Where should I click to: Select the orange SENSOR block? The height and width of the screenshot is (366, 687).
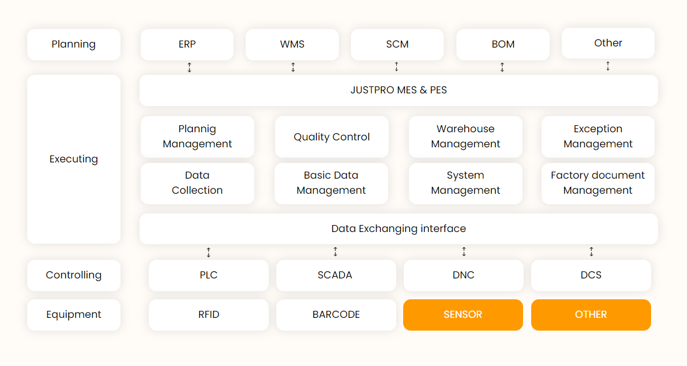pyautogui.click(x=463, y=315)
